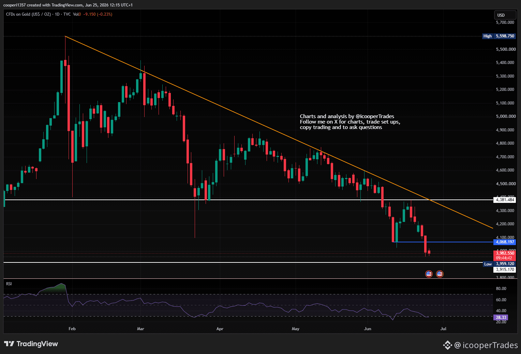Click the 3,915.170 price label
The image size is (521, 354).
(505, 270)
